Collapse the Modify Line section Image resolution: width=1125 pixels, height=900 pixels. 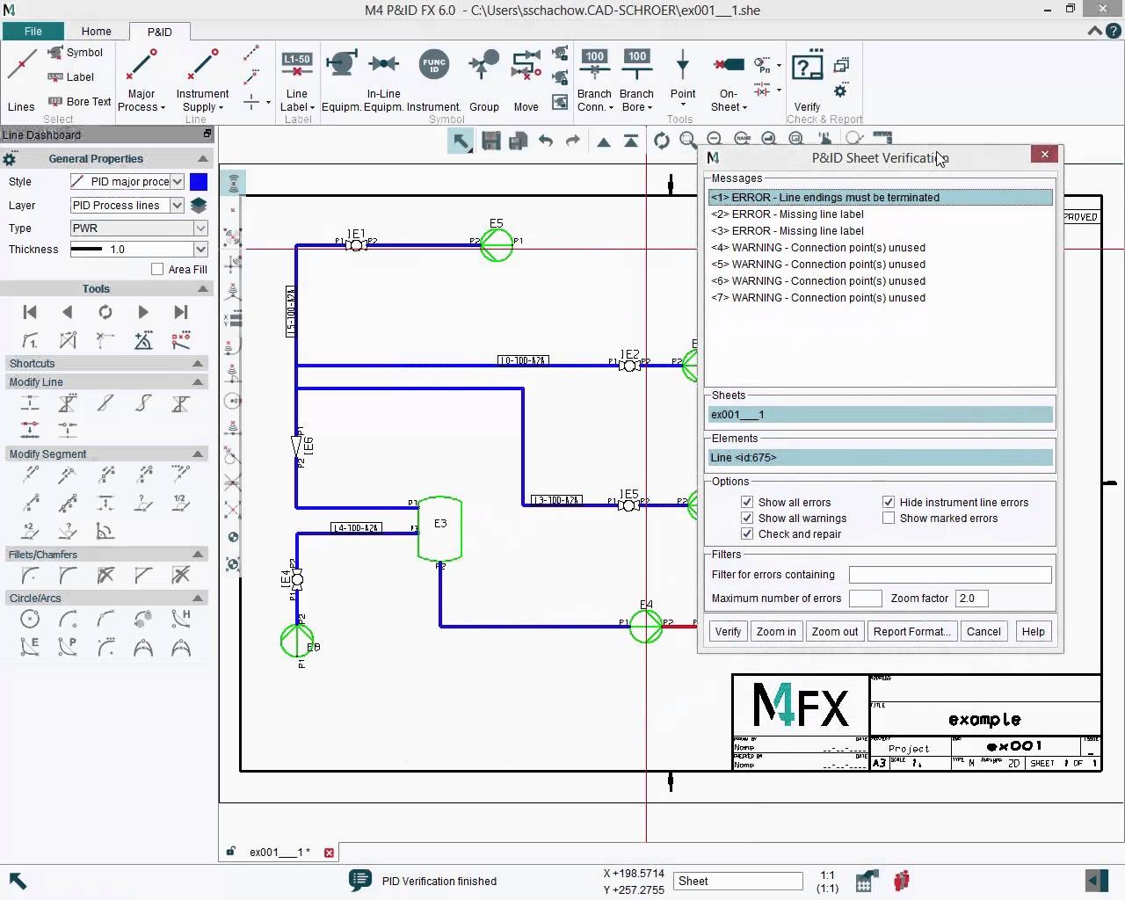[x=198, y=382]
